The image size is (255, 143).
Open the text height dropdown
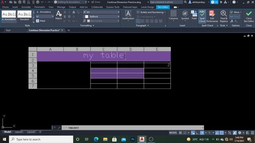point(53,17)
